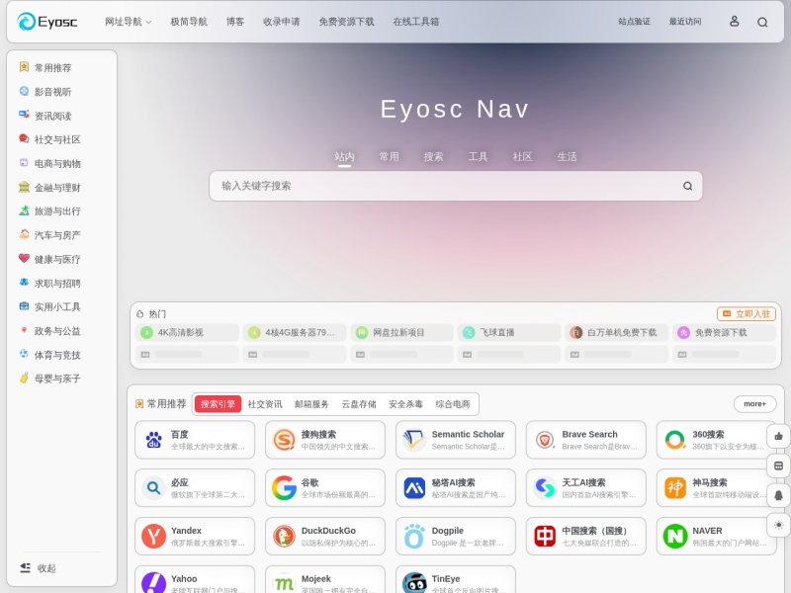Viewport: 791px width, 593px height.
Task: Open 在线工具箱 in top menu
Action: tap(416, 22)
